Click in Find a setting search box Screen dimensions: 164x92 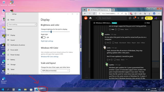[x=22, y=24]
